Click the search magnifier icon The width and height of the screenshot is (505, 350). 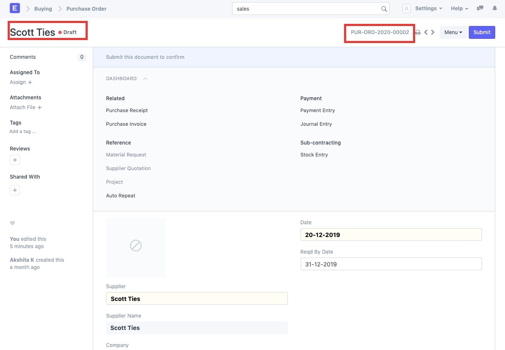(384, 9)
